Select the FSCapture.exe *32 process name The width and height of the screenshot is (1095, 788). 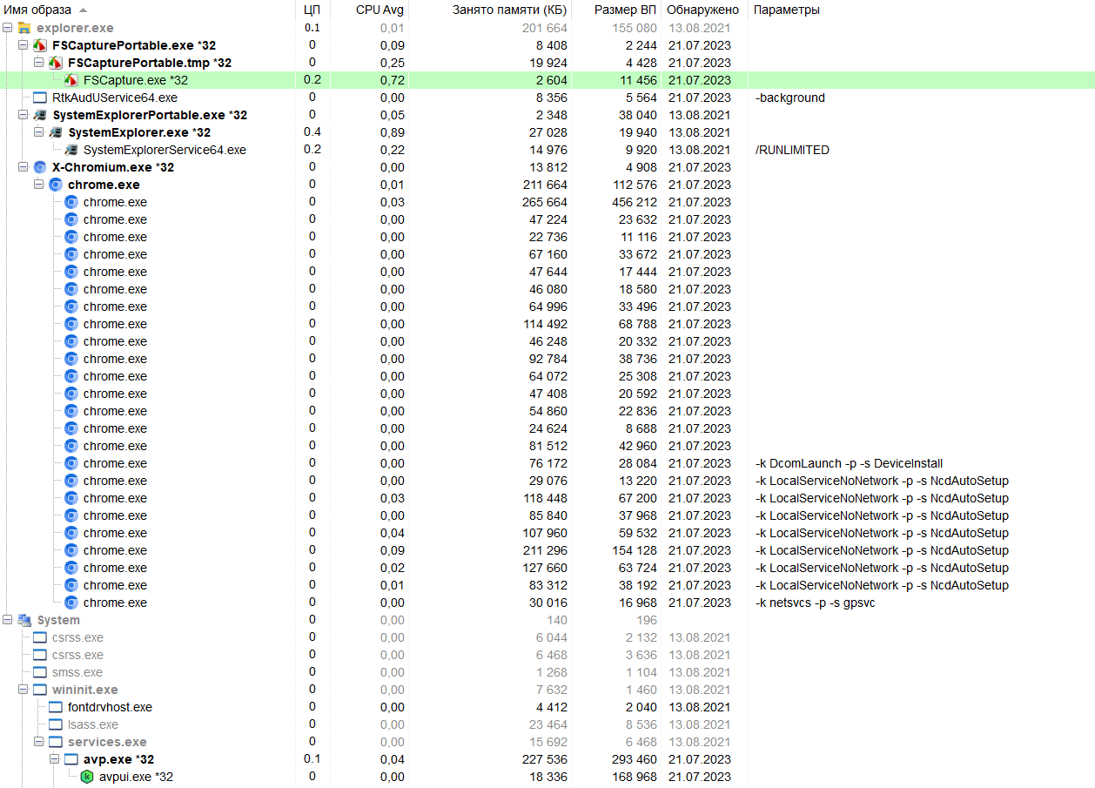pos(136,80)
